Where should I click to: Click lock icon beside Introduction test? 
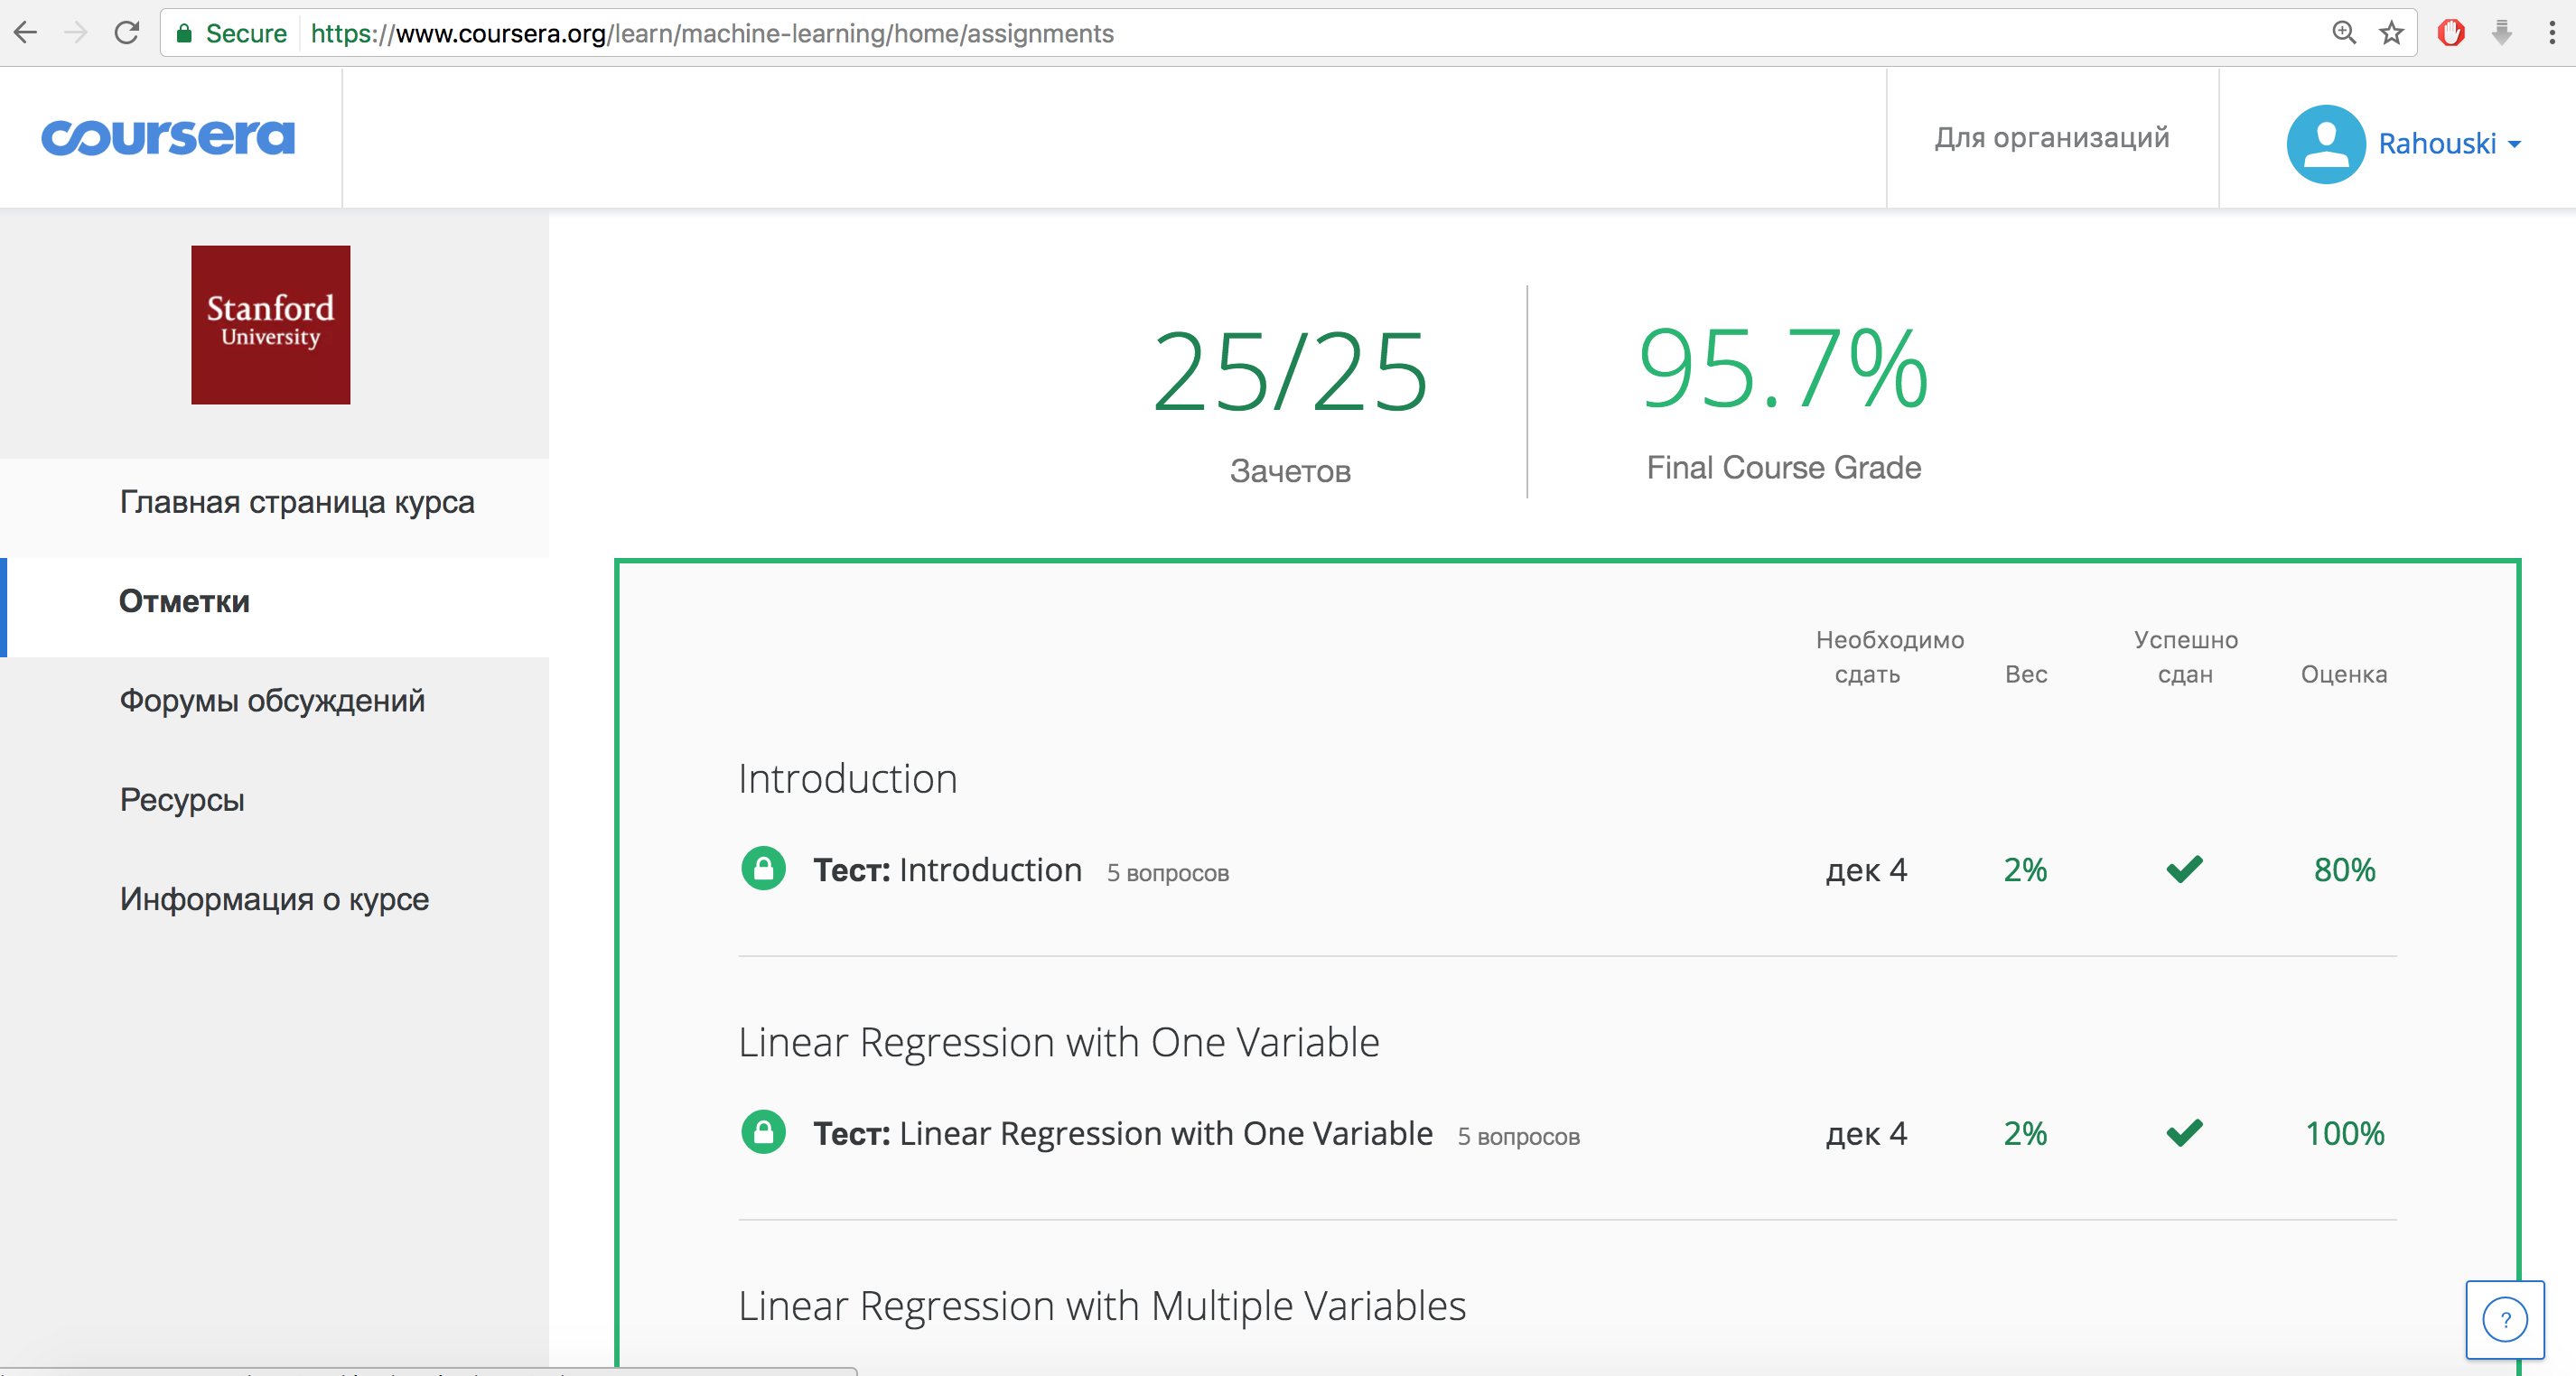point(763,869)
